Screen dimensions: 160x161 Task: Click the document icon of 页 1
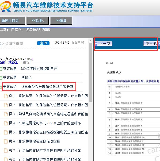pos(6,96)
